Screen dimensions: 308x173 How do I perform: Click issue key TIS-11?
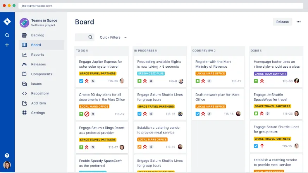click(236, 81)
